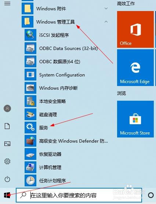Expand the Windows 附件 folder chevron

click(106, 8)
